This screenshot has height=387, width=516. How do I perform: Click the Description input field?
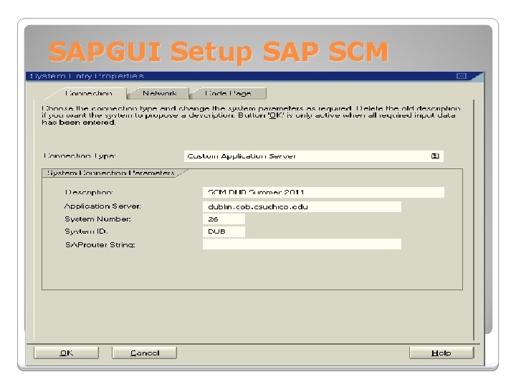323,192
